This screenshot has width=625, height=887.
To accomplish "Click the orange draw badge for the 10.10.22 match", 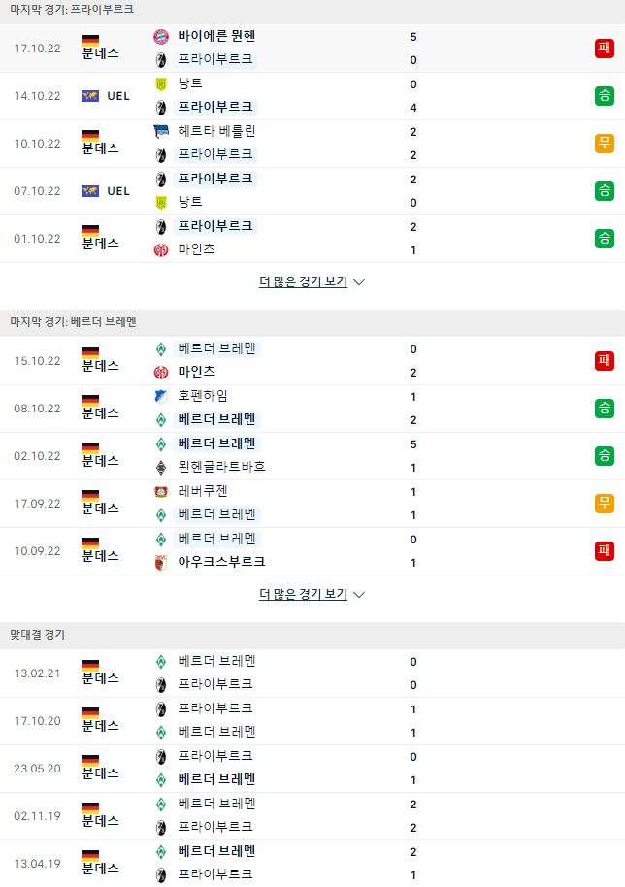I will pyautogui.click(x=604, y=144).
